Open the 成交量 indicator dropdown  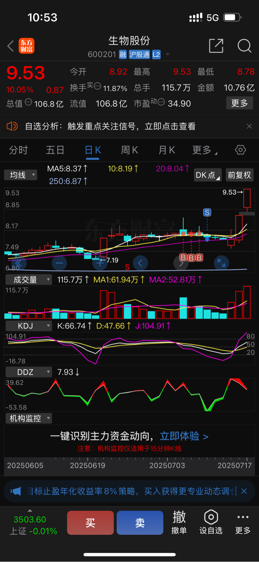coord(29,280)
